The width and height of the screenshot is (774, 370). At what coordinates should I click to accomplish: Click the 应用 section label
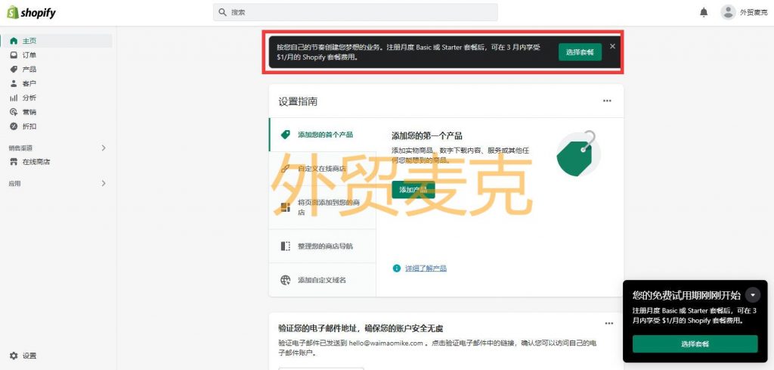(14, 184)
